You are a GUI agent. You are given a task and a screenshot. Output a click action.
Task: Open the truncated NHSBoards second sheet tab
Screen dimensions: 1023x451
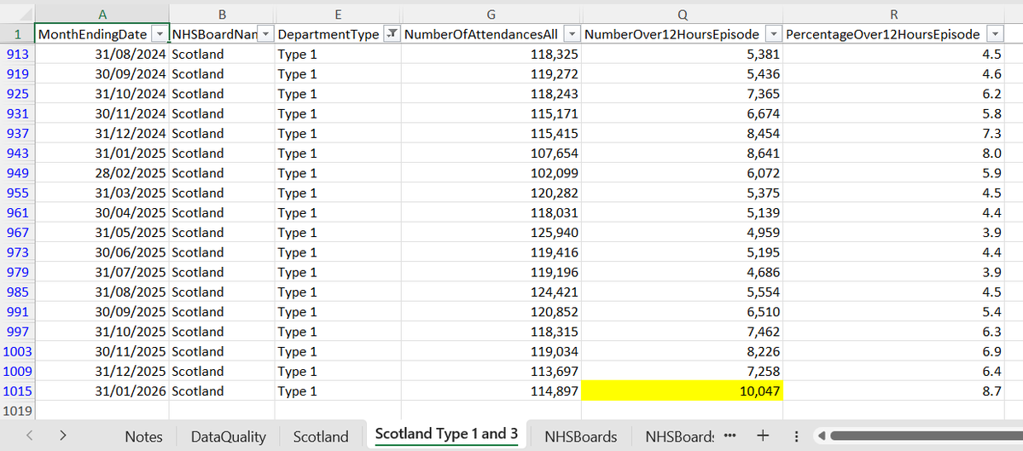pos(679,436)
